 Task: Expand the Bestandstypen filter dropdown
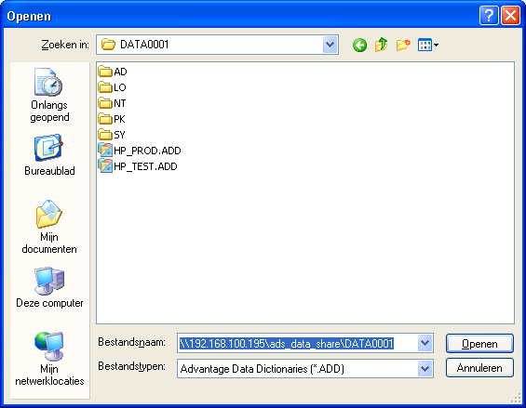(x=425, y=368)
